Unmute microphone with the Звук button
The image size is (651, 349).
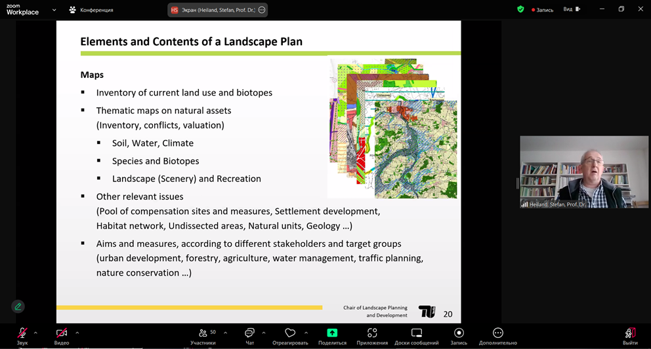pyautogui.click(x=22, y=334)
